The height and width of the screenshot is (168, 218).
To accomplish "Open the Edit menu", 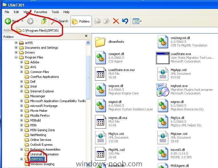I will coord(16,12).
